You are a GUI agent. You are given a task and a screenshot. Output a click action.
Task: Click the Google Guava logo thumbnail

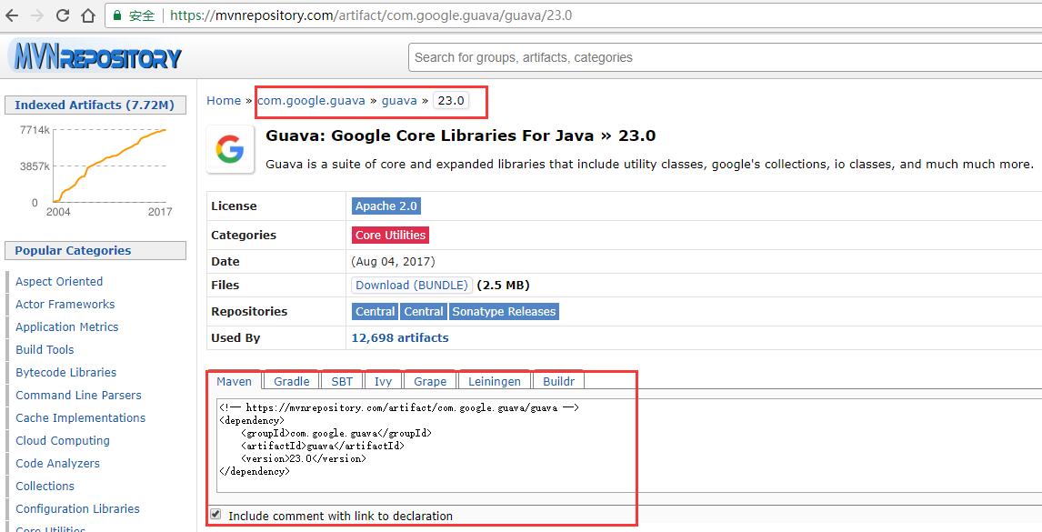pos(230,149)
